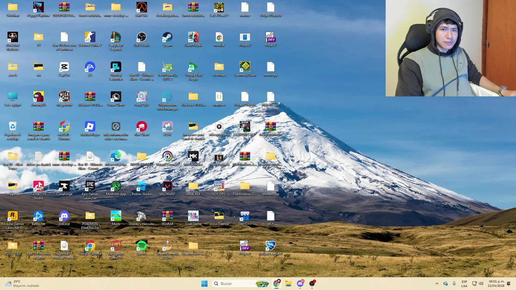
Task: Open Roblox Studio shortcut
Action: 141,188
